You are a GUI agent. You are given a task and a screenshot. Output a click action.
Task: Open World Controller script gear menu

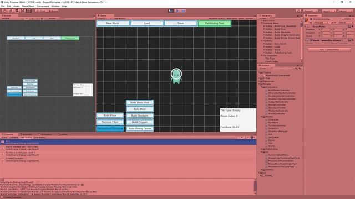pos(353,40)
